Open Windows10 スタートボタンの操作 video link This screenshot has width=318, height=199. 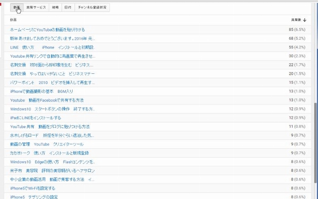click(52, 109)
